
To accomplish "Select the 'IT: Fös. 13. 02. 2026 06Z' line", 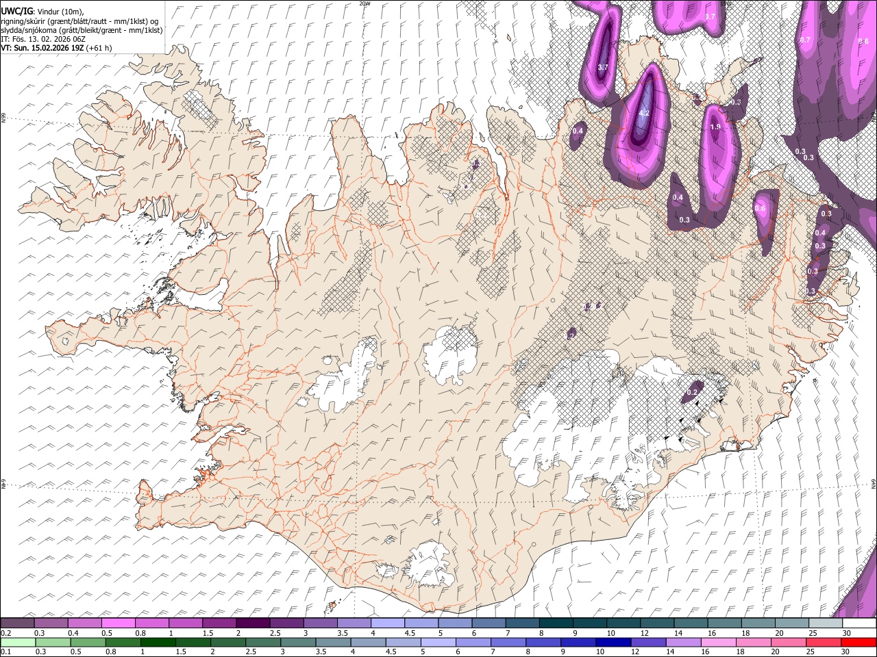I will coord(43,39).
